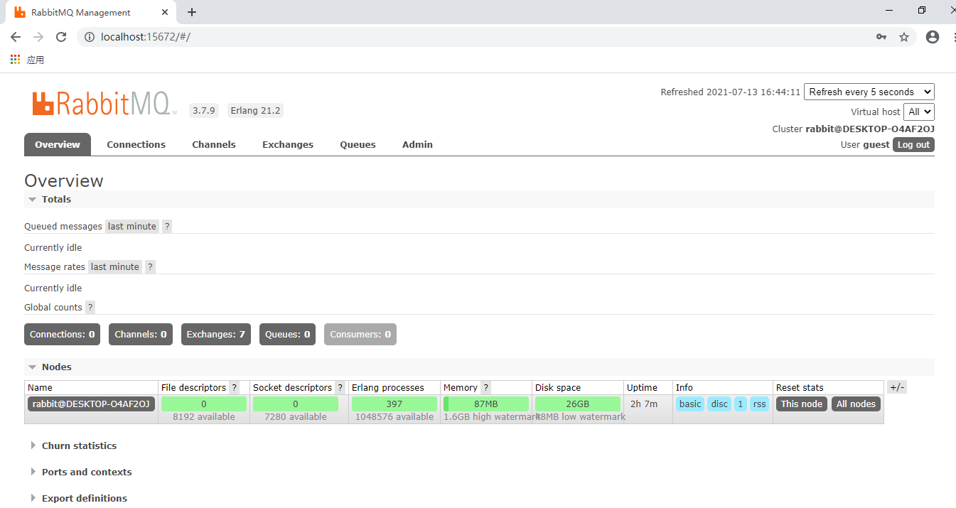This screenshot has width=956, height=508.
Task: Click the 1048576 available text
Action: tap(394, 417)
